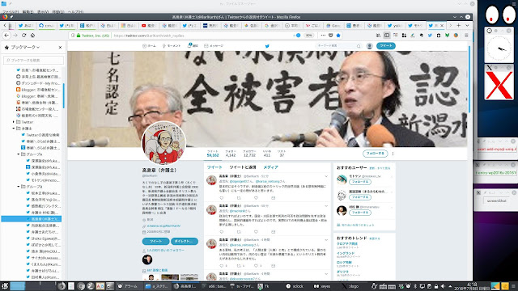Screen dimensions: 518x291
Task: Switch to the ツイート tab on profile
Action: [214, 167]
